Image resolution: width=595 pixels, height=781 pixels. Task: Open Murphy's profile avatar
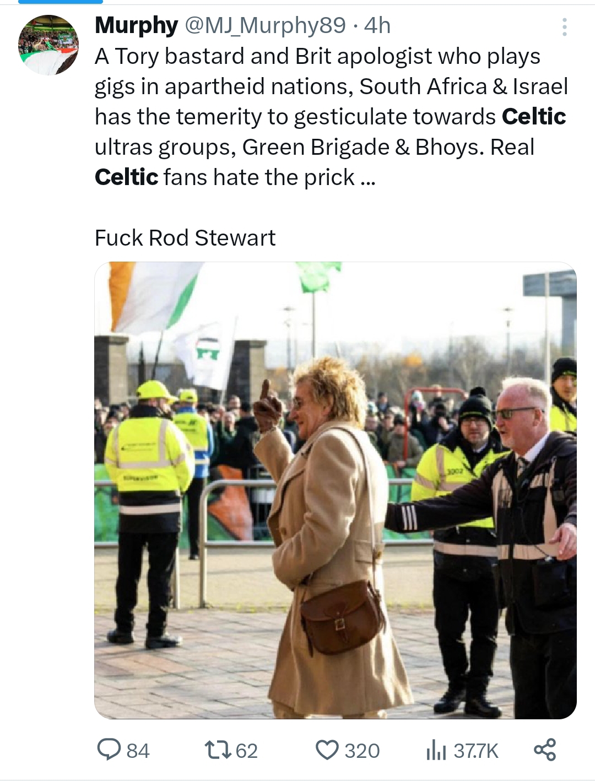48,45
